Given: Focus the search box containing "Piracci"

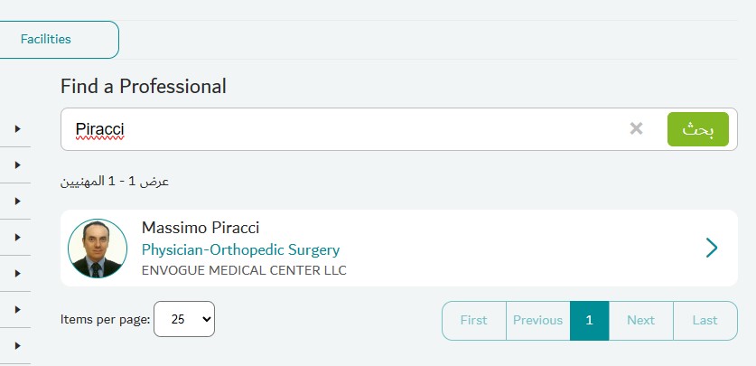Looking at the screenshot, I should 343,129.
